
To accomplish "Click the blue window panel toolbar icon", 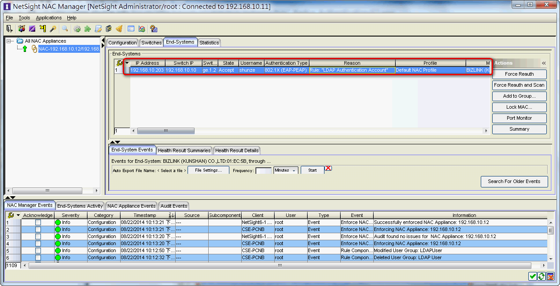I will [131, 29].
